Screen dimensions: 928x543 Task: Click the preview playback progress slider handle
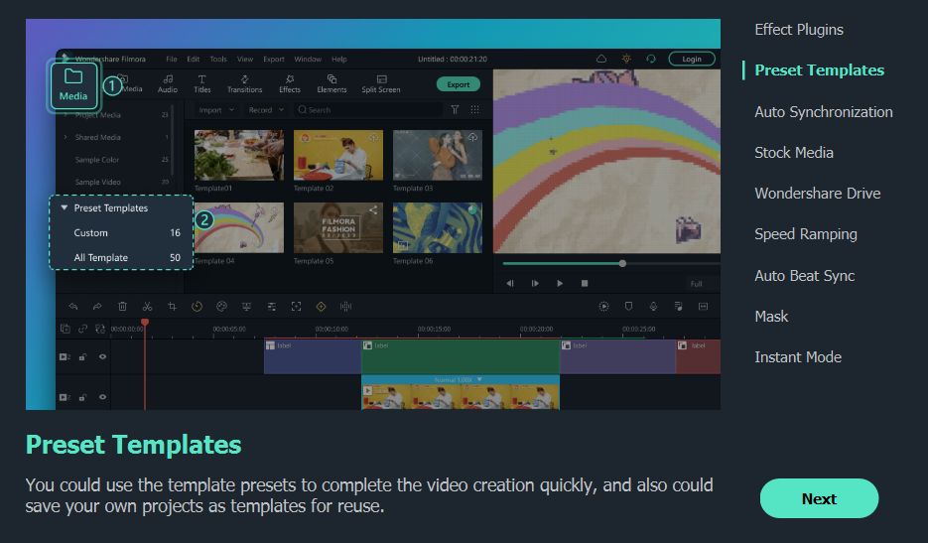(622, 263)
